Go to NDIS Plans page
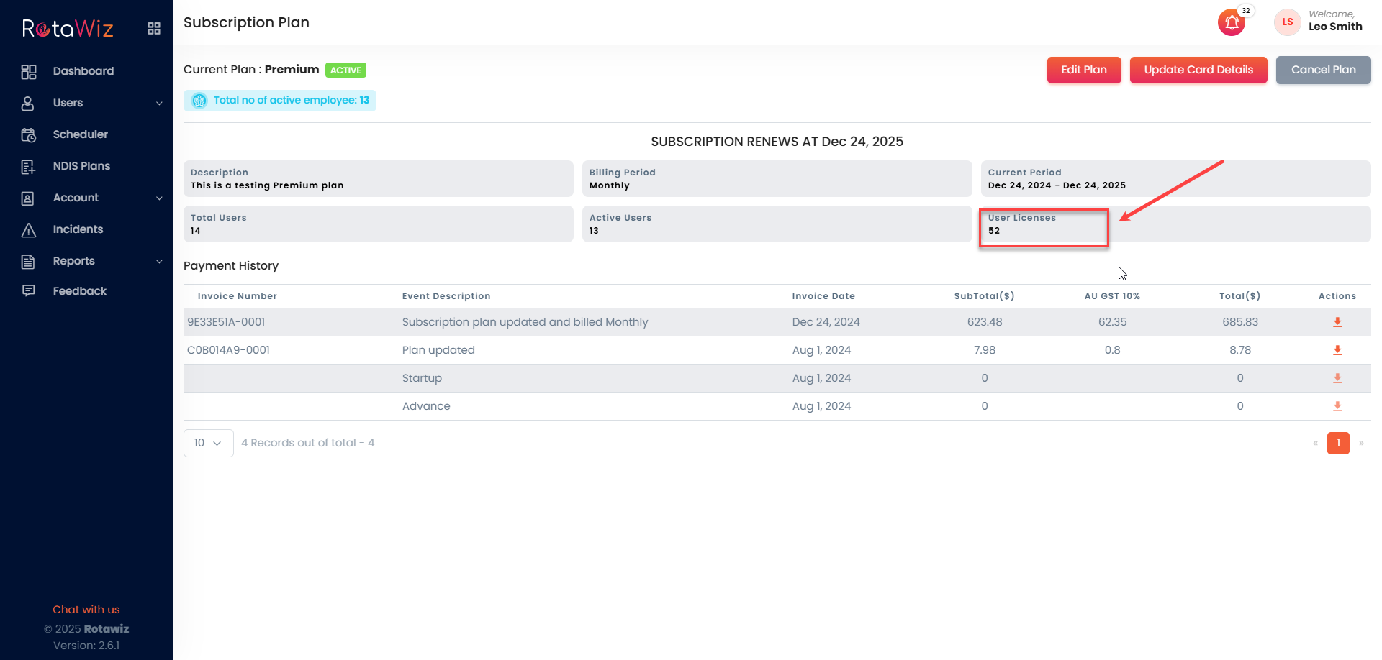Image resolution: width=1382 pixels, height=660 pixels. coord(81,166)
